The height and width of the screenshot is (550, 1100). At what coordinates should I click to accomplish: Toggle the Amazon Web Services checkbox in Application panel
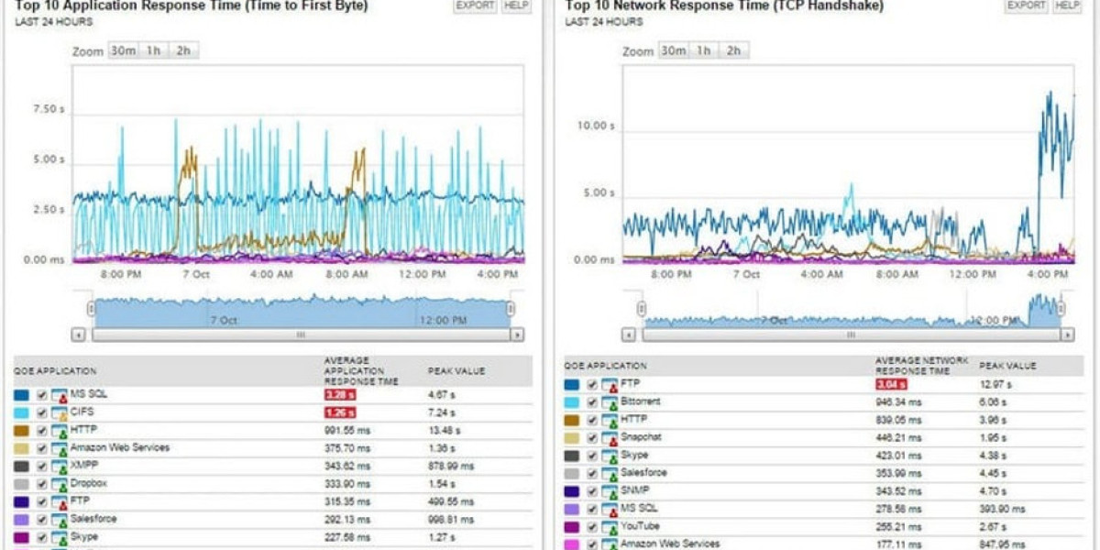click(x=41, y=449)
